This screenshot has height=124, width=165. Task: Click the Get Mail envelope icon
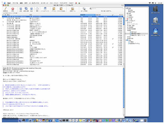pyautogui.click(x=37, y=9)
